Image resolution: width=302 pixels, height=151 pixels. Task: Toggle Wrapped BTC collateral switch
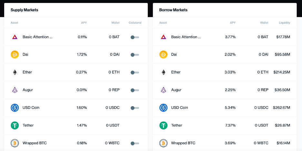tap(135, 144)
